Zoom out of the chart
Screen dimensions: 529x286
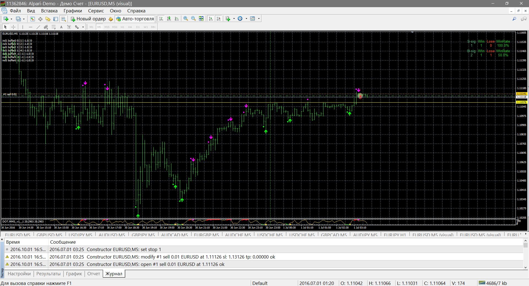(x=193, y=19)
